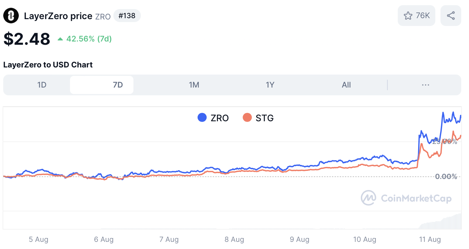This screenshot has width=469, height=249.
Task: Click the blue ZRO legend dot
Action: [x=202, y=117]
